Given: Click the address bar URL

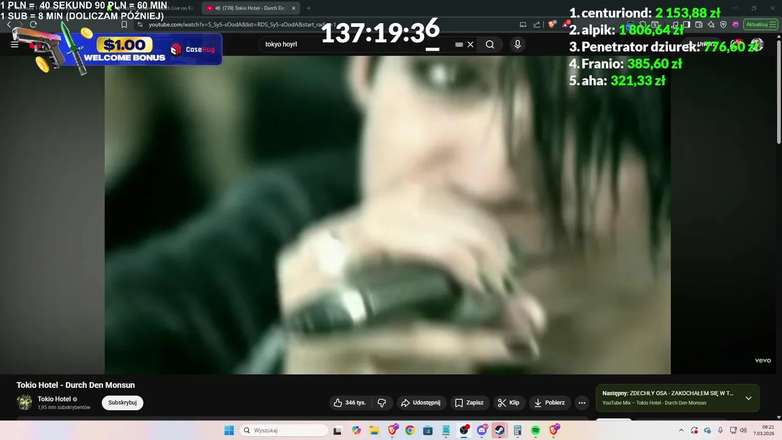Looking at the screenshot, I should point(241,24).
